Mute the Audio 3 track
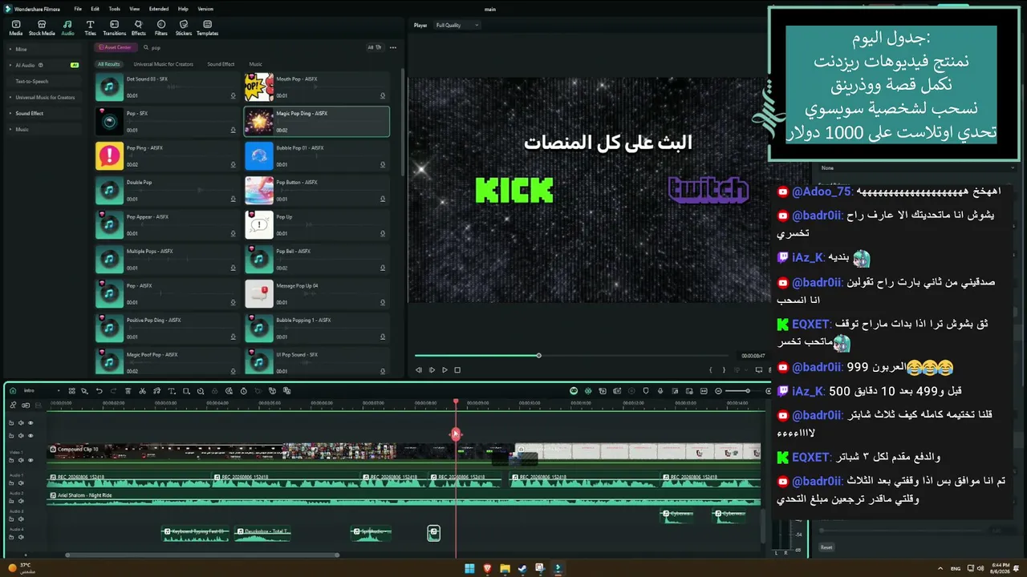1027x577 pixels. [21, 520]
